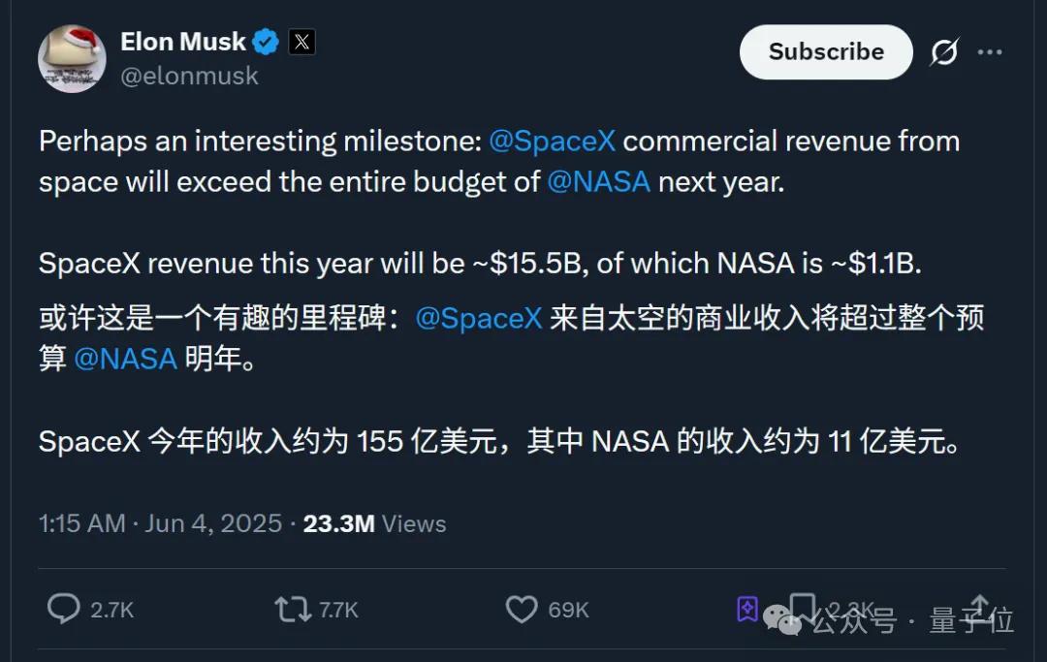Open the @NASA link in English text
The width and height of the screenshot is (1047, 662).
tap(600, 181)
